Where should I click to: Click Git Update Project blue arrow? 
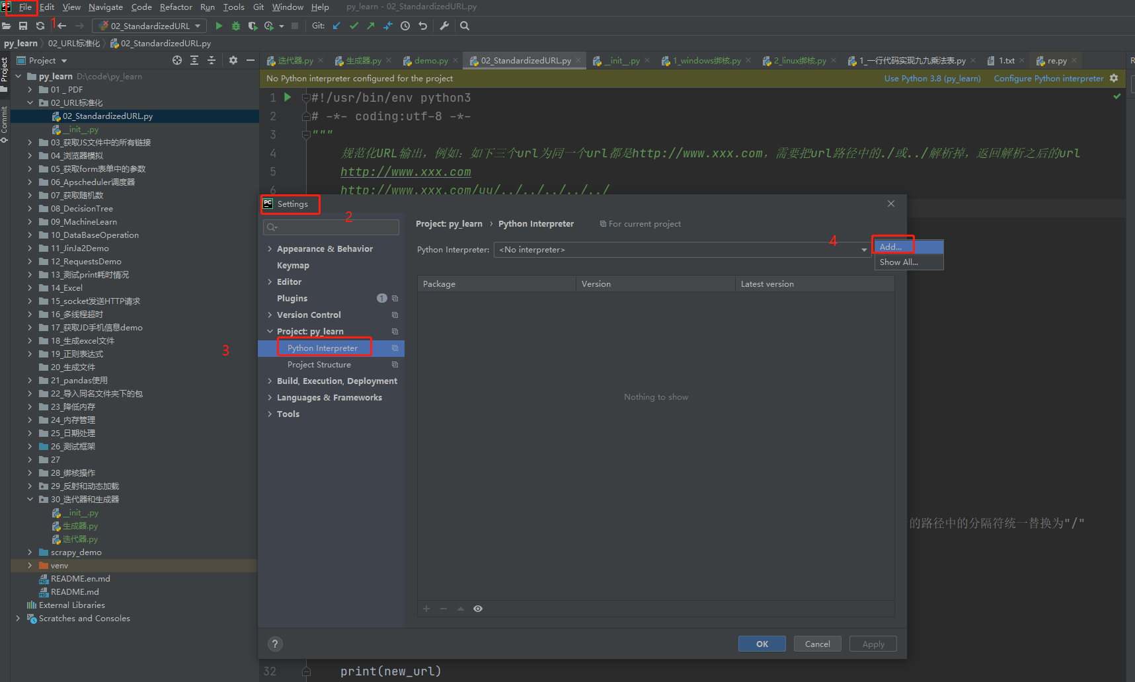[336, 26]
